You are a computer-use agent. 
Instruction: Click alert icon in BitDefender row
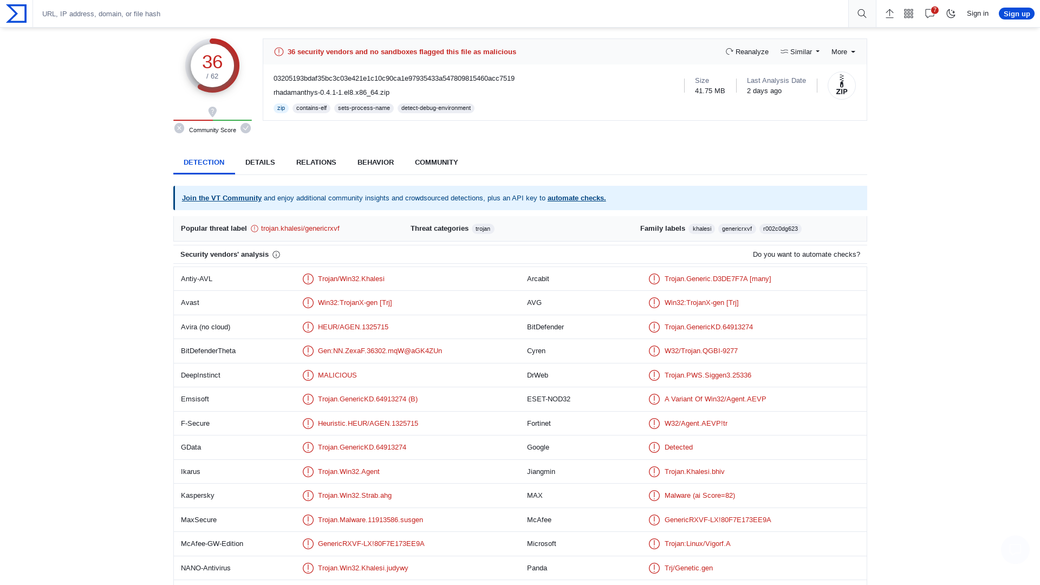click(654, 327)
